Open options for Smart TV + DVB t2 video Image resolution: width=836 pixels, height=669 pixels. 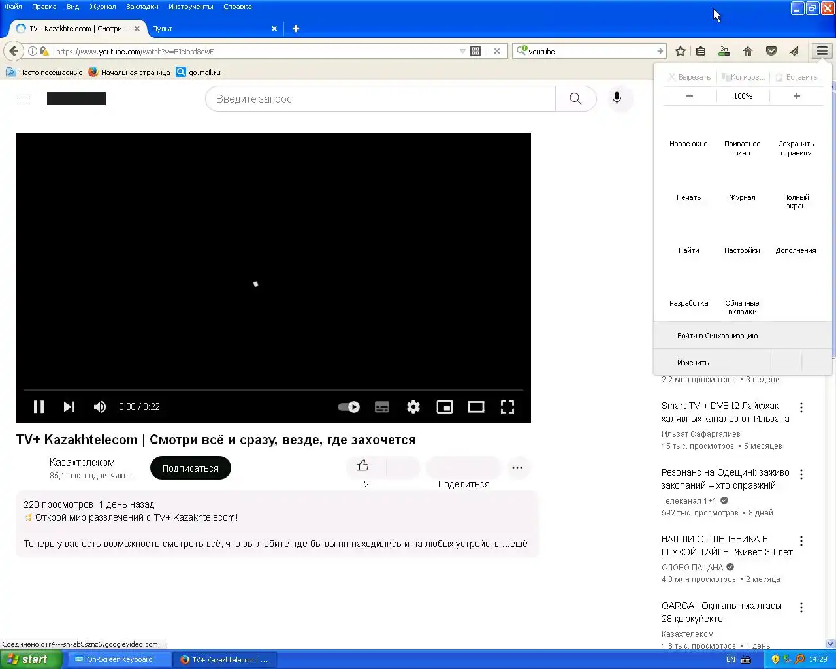(x=801, y=407)
